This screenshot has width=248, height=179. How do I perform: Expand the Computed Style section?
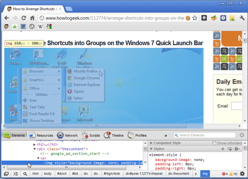pos(151,143)
